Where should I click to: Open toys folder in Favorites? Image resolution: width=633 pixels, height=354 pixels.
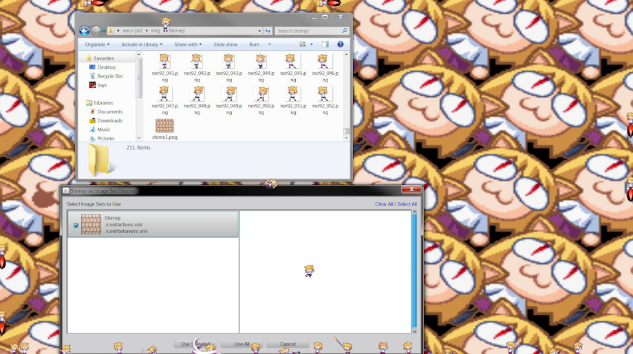click(x=102, y=85)
